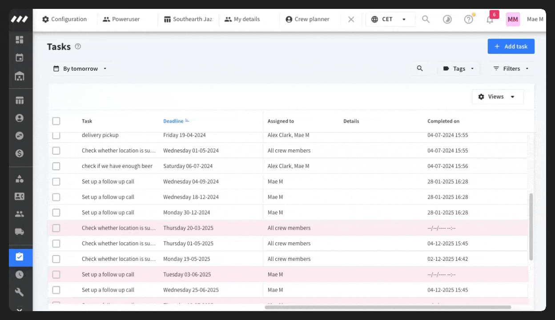Tick the checkbox for the Wednesday 18-12-2024 task
555x320 pixels.
coord(56,197)
